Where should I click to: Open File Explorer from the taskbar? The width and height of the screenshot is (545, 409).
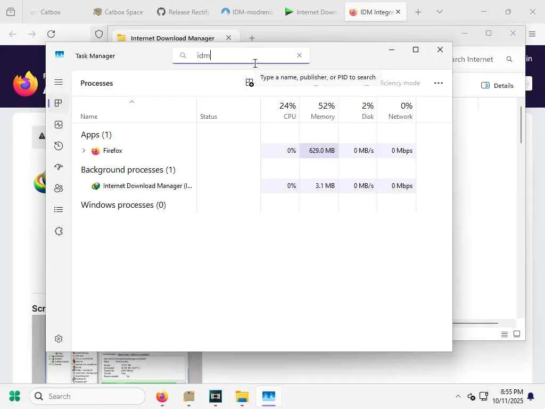[242, 396]
